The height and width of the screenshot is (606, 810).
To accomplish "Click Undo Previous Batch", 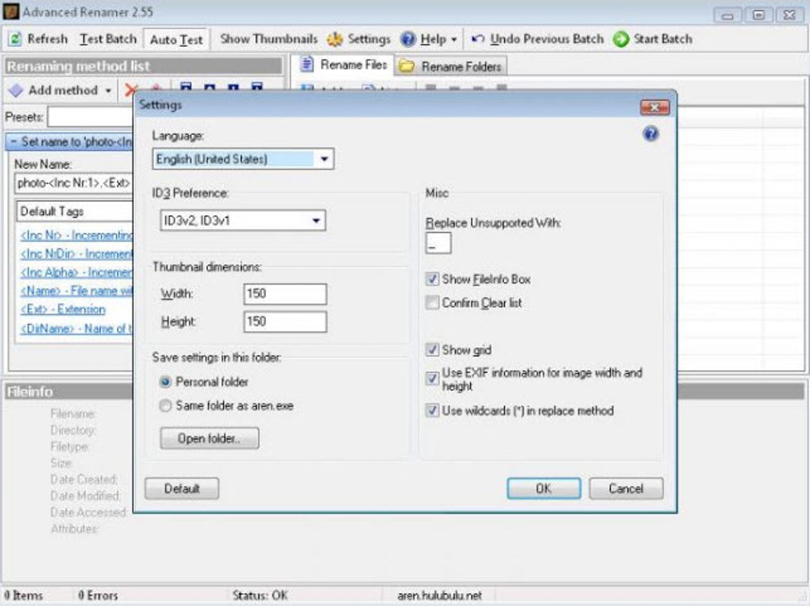I will point(538,39).
